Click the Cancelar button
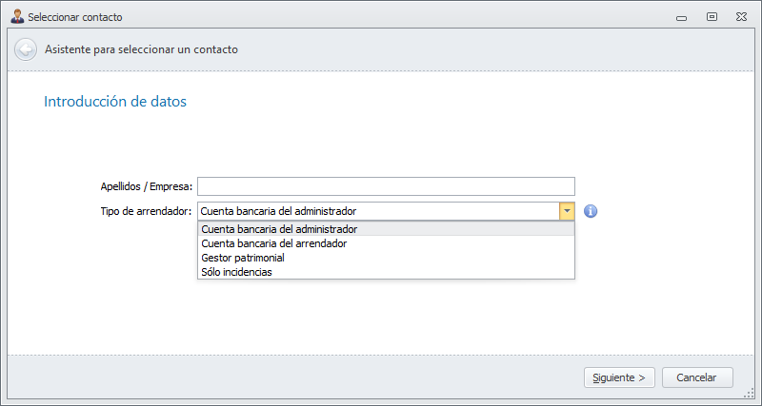This screenshot has width=762, height=406. (696, 377)
